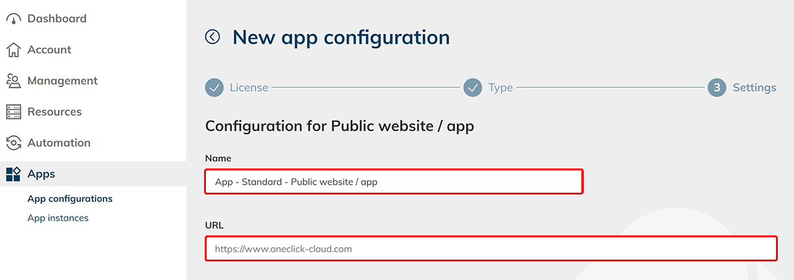Viewport: 794px width, 280px height.
Task: Select App configurations in the sidebar
Action: [x=70, y=199]
